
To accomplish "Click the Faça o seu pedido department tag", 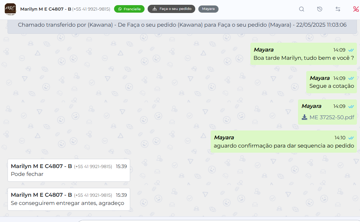I will (172, 9).
